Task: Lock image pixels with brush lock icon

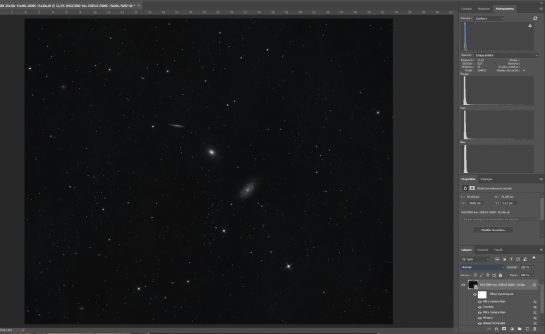Action: (482, 275)
